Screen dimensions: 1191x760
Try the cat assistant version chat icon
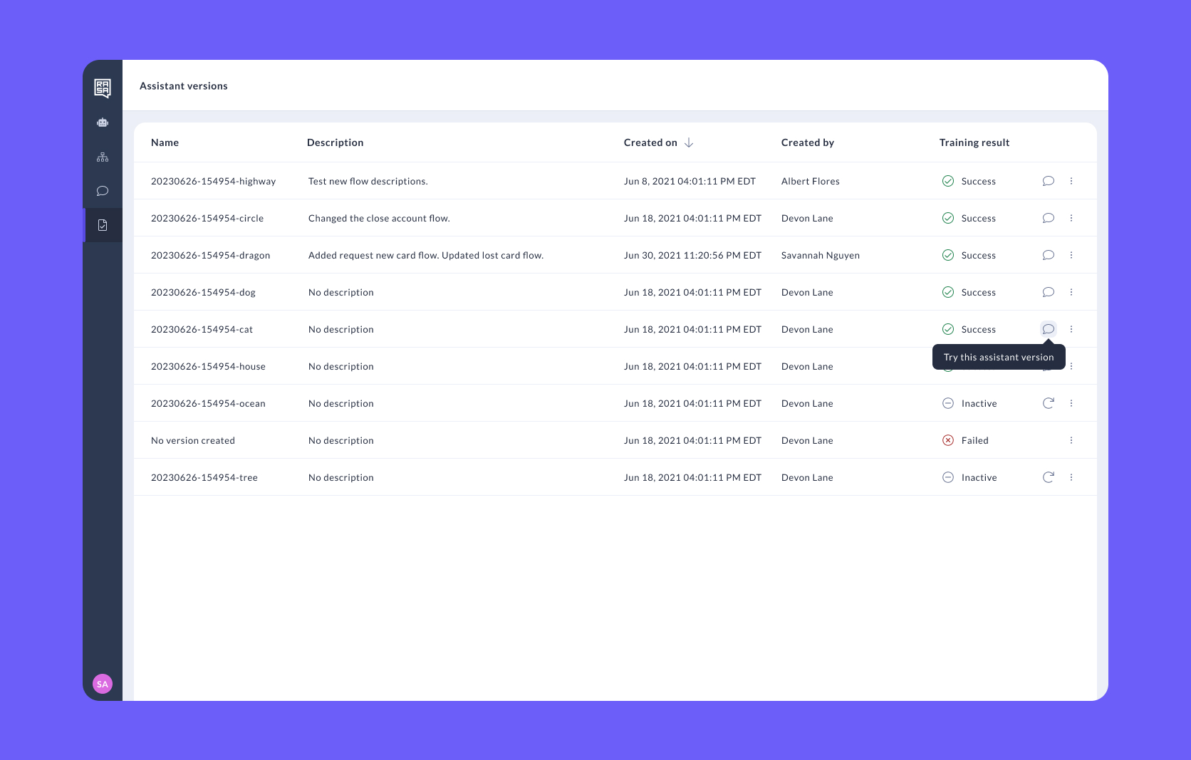pos(1048,329)
